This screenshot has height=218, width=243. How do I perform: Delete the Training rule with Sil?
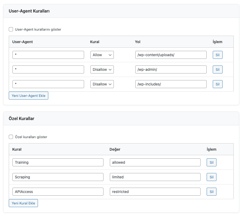click(x=211, y=162)
